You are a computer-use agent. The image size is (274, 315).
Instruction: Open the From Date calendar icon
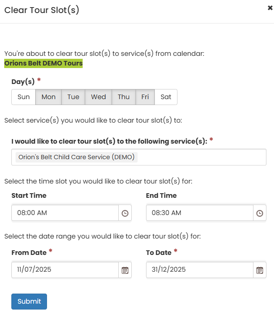pos(125,270)
